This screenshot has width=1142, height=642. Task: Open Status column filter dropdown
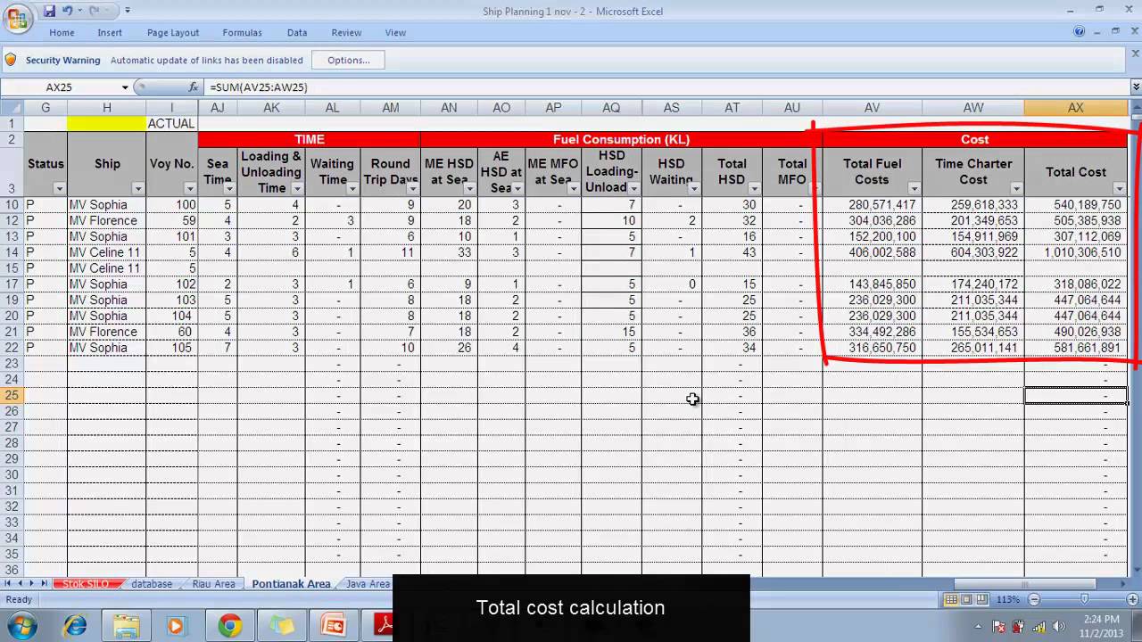pos(60,188)
